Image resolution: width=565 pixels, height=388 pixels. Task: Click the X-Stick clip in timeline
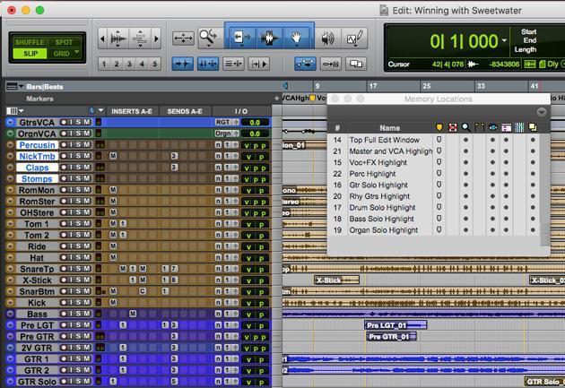[x=336, y=280]
